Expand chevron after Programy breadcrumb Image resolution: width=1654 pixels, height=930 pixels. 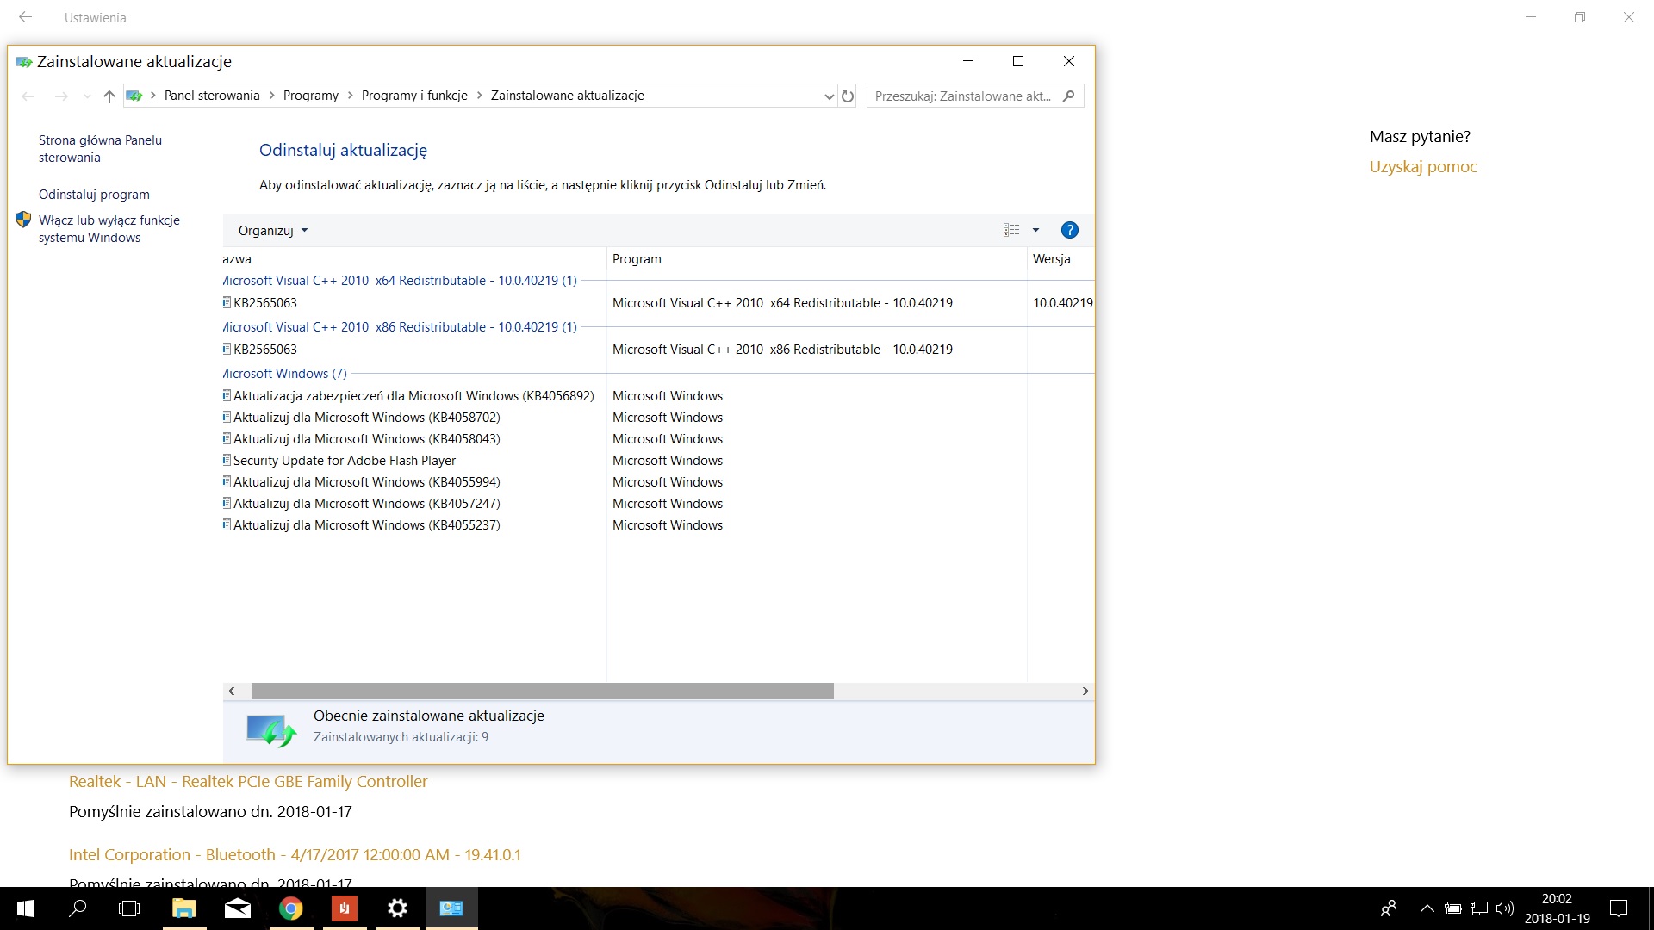click(x=351, y=96)
